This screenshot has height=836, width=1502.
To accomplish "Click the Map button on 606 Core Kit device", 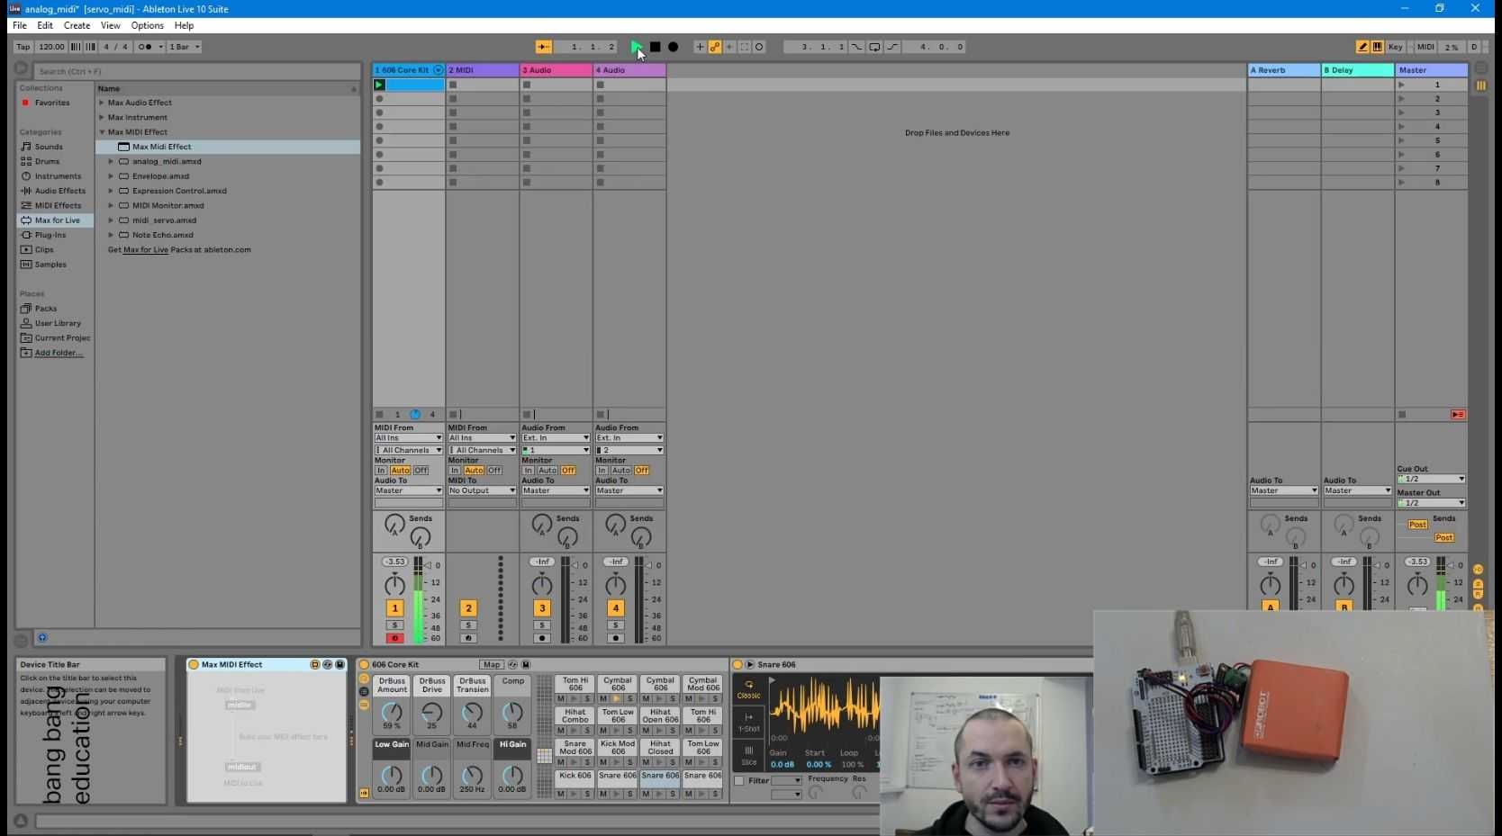I will point(492,665).
